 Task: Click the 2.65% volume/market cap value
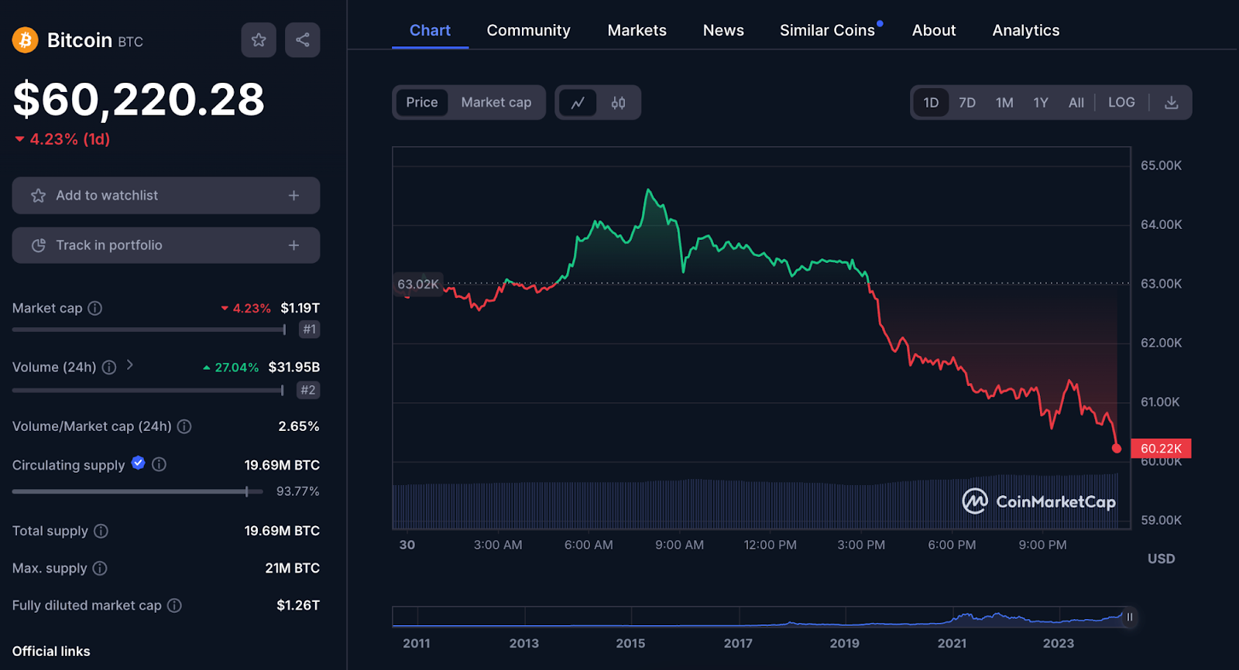(299, 426)
